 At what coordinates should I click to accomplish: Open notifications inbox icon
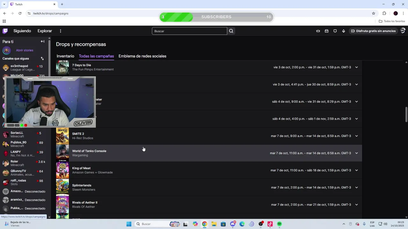(327, 31)
